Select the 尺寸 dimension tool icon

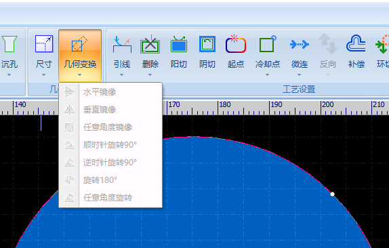(x=44, y=44)
